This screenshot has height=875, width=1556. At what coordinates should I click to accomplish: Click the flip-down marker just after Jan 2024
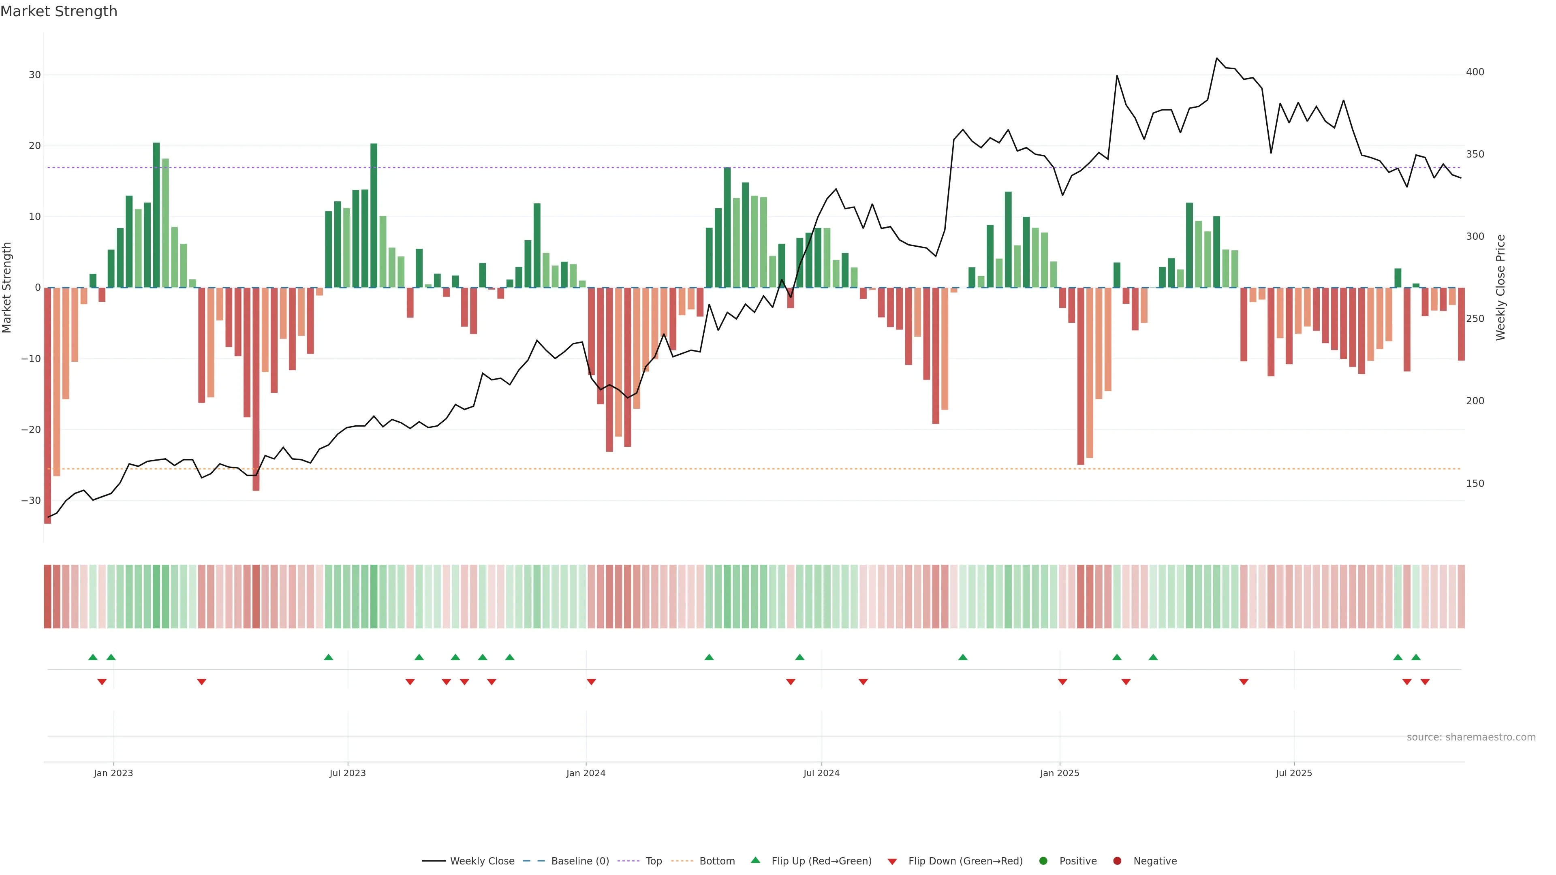point(591,682)
